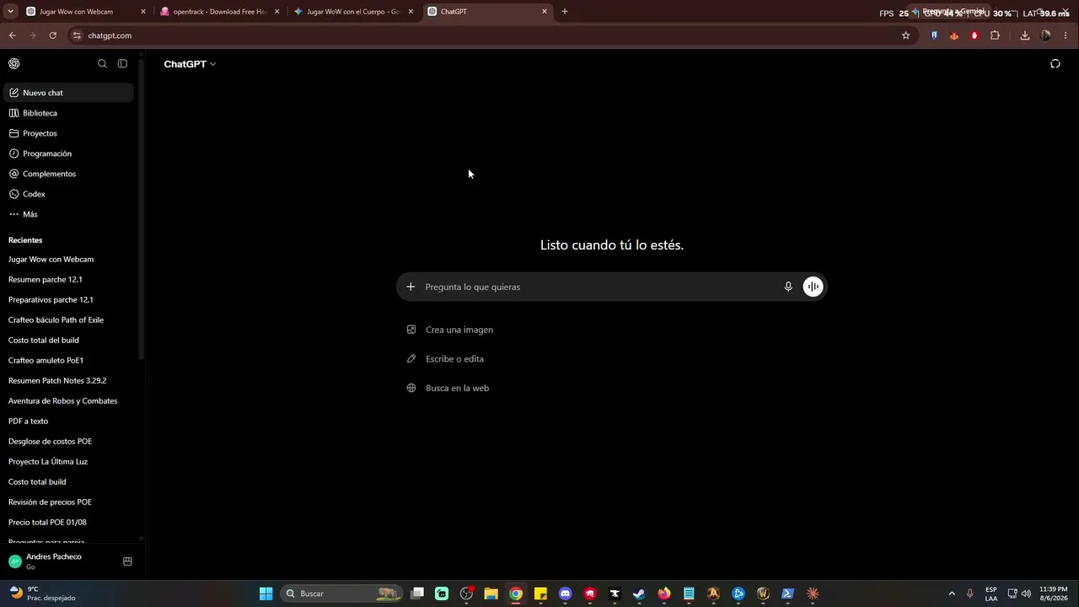The width and height of the screenshot is (1079, 607).
Task: Select Nuevo chat in the sidebar
Action: tap(67, 93)
